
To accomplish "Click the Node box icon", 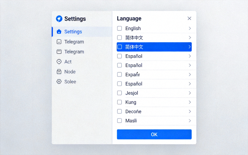I will (59, 72).
